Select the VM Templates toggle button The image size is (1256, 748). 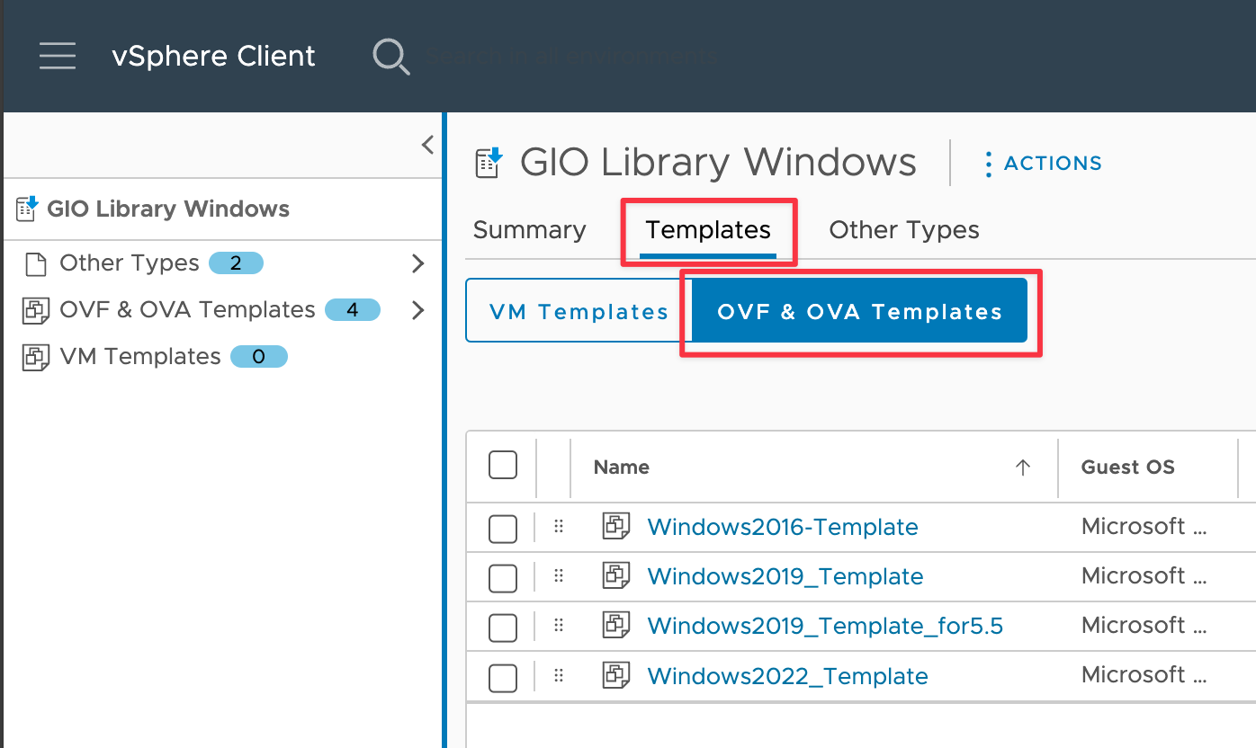[x=579, y=312]
